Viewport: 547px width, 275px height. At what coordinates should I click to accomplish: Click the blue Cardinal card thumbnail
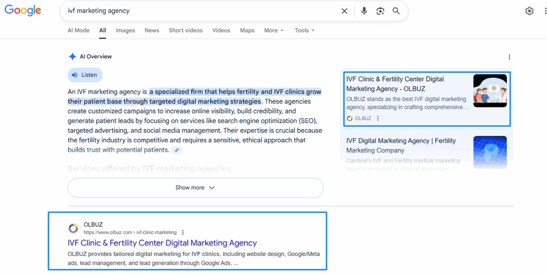[490, 152]
